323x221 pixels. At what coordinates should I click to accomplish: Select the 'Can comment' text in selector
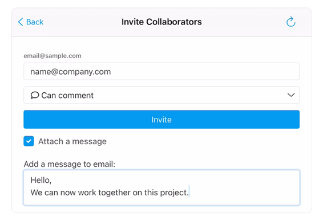67,95
